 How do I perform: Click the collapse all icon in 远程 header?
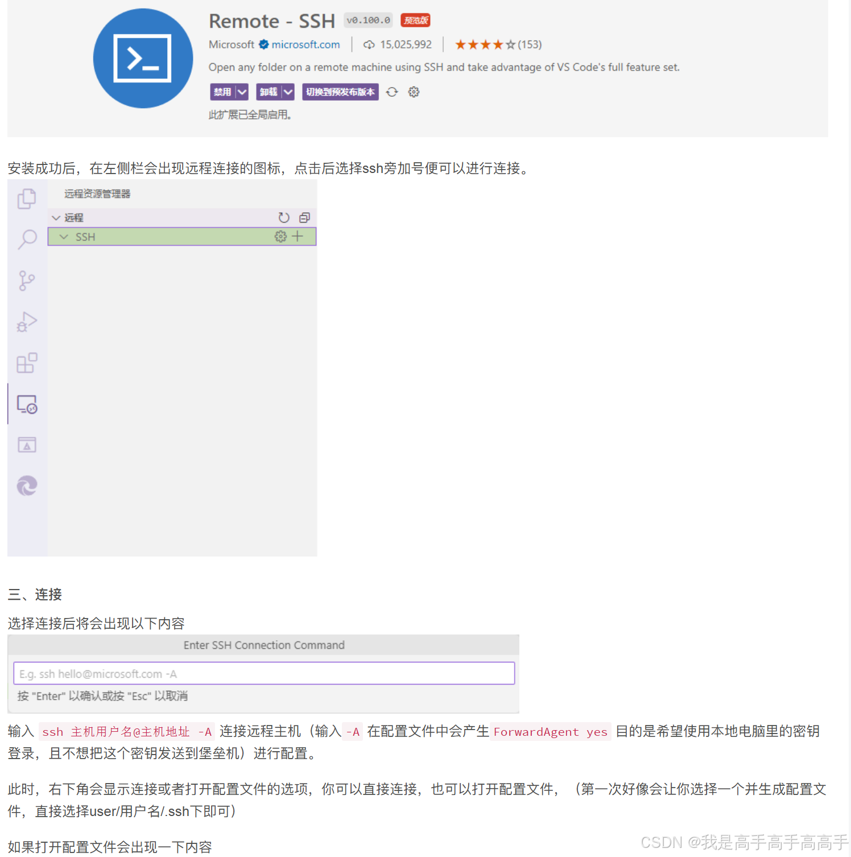point(304,217)
